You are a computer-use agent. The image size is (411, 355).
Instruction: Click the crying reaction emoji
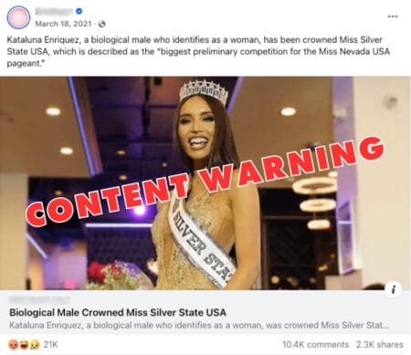click(35, 344)
